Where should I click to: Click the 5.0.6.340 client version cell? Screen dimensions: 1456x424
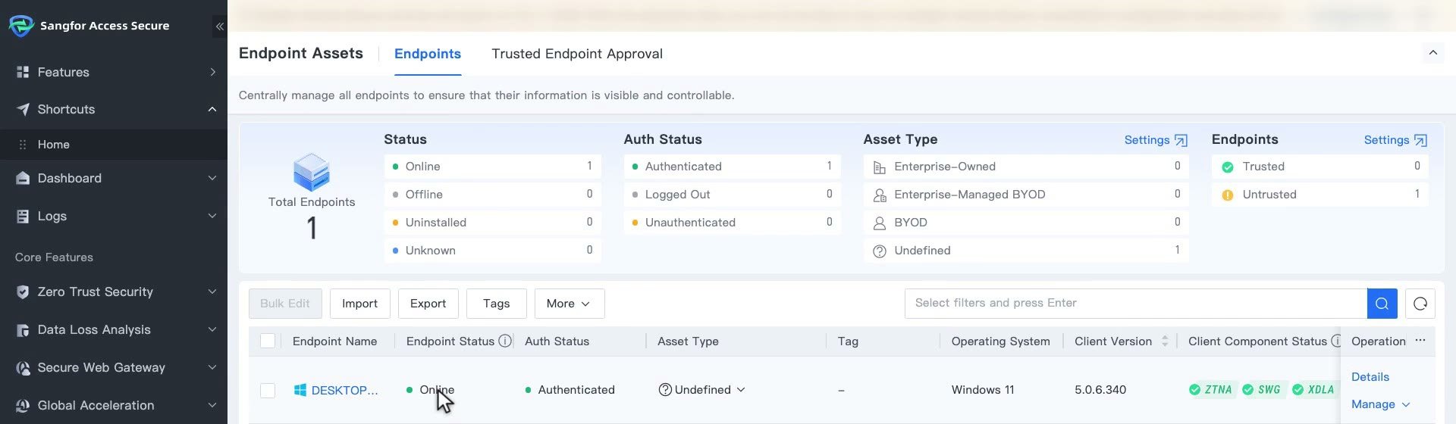point(1100,390)
